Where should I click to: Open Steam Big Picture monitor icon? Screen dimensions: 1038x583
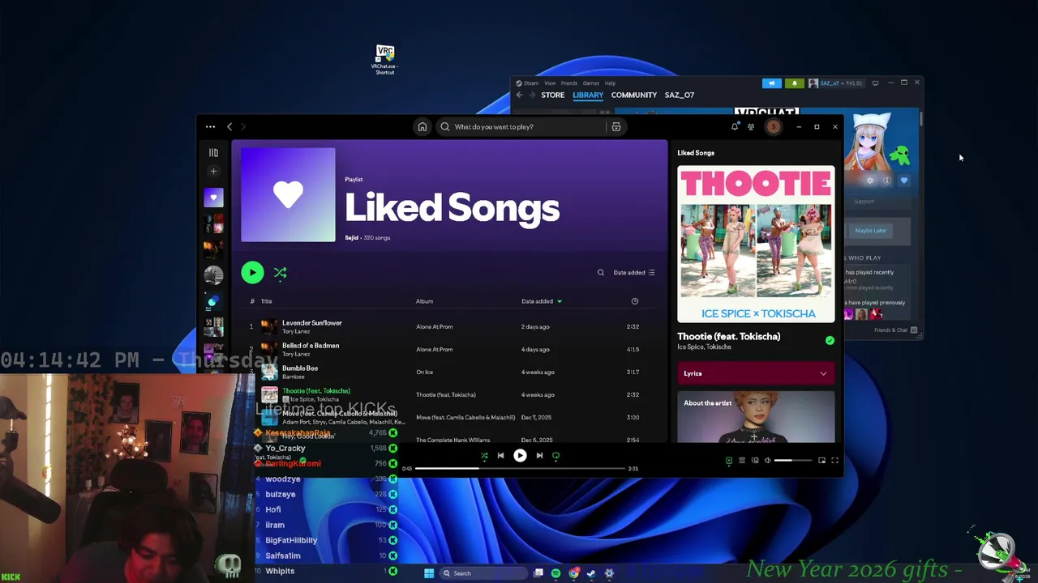click(875, 83)
